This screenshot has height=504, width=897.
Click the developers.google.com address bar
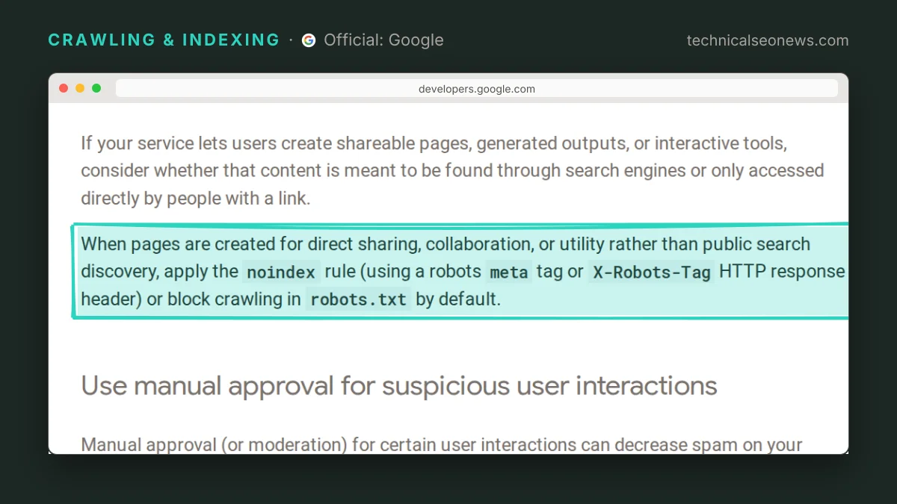(x=477, y=89)
